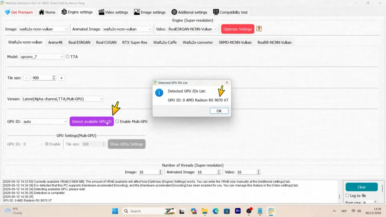Switch to the RTX Super-Res tab

coord(135,42)
